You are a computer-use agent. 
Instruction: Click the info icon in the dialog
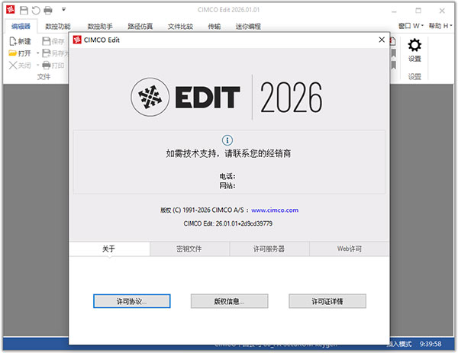[x=227, y=140]
